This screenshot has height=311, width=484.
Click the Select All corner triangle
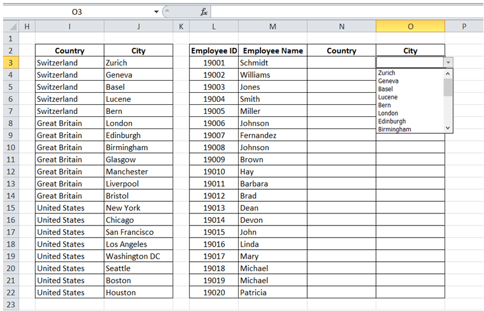12,27
